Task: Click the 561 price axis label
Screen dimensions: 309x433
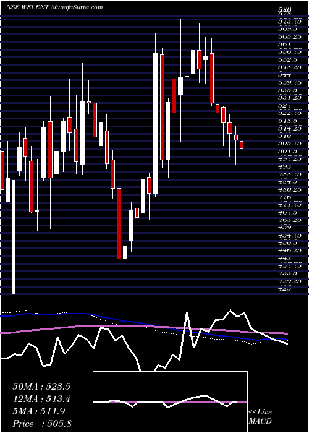Action: click(284, 44)
